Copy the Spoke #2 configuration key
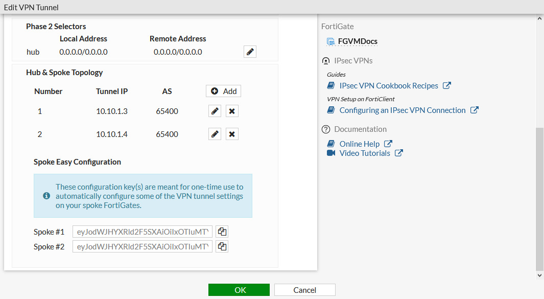The image size is (544, 299). pyautogui.click(x=222, y=246)
